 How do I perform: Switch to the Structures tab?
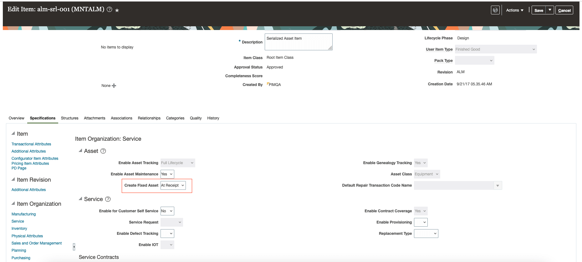click(69, 118)
